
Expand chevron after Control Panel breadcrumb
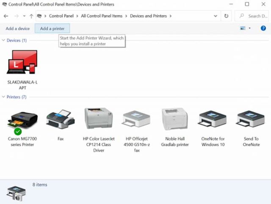tap(77, 16)
